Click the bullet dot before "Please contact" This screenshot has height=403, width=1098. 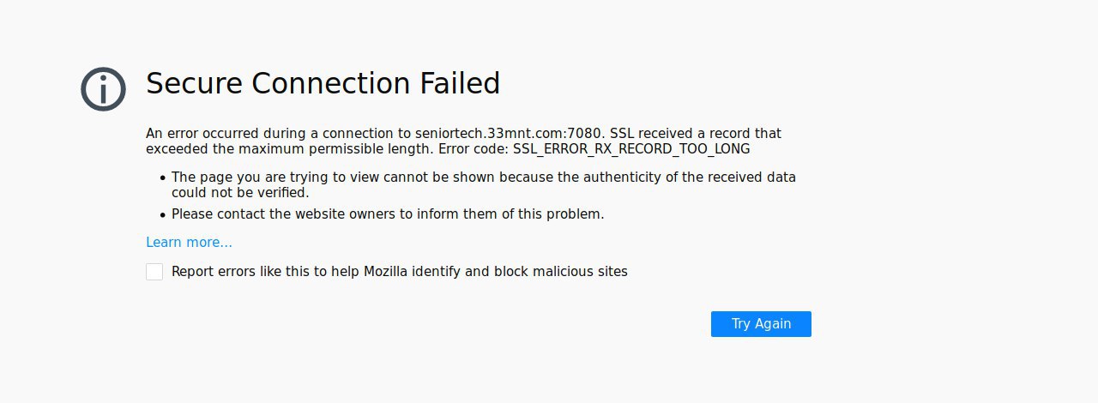(162, 215)
